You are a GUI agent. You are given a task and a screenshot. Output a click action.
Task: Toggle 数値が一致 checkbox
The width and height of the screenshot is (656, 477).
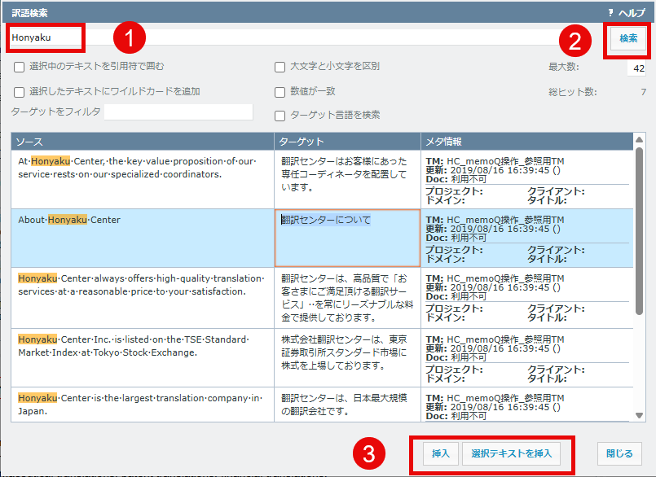pos(280,92)
